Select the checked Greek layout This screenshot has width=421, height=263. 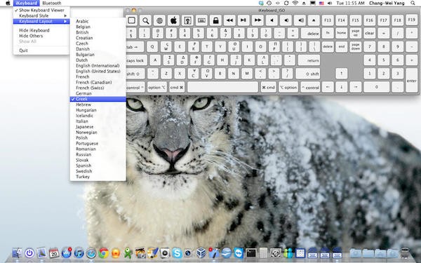(x=98, y=99)
